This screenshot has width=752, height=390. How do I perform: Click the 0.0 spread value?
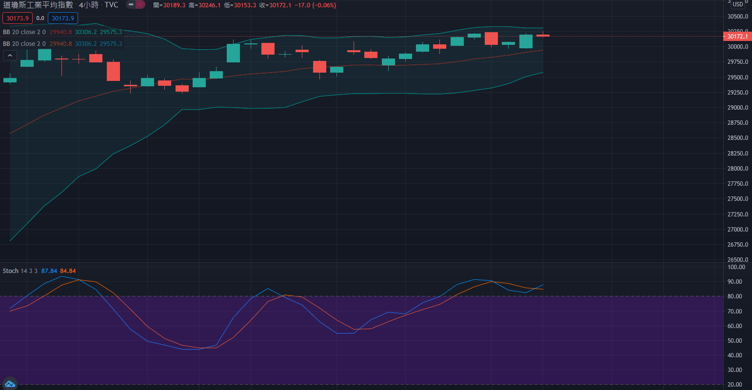pyautogui.click(x=40, y=19)
